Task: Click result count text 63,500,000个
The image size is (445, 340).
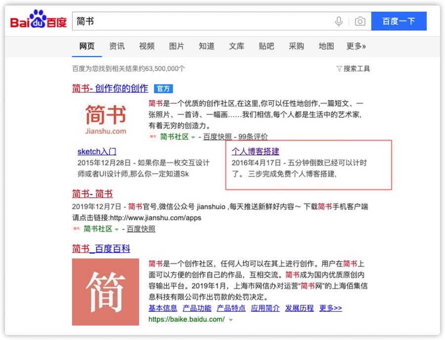Action: coord(165,69)
